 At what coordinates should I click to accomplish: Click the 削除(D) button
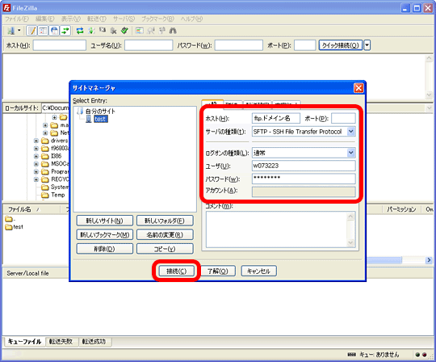pos(104,249)
